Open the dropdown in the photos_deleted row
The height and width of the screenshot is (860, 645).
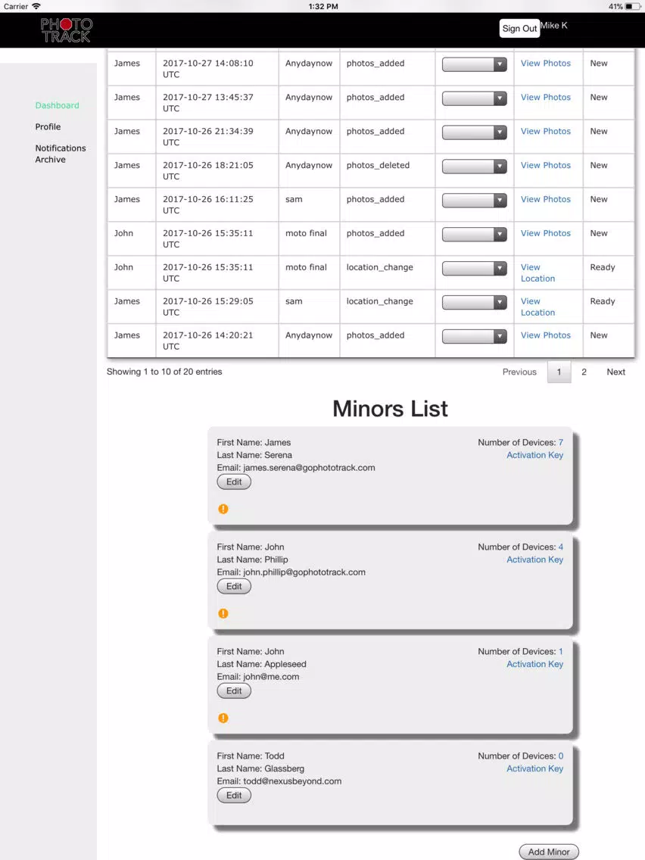click(x=475, y=167)
